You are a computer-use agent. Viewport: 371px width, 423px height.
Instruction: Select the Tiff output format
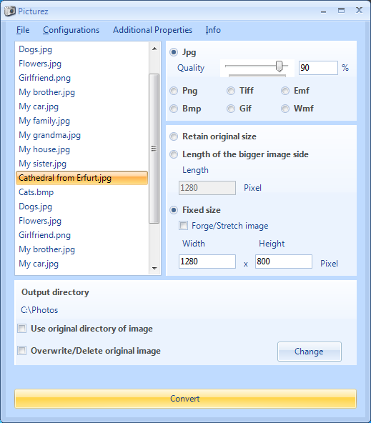click(x=231, y=91)
